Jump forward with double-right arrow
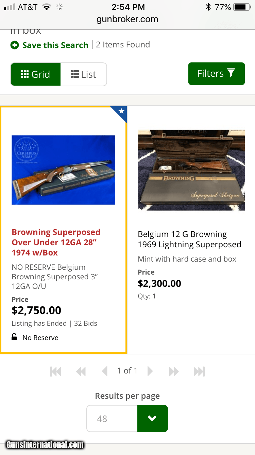Image resolution: width=255 pixels, height=455 pixels. pyautogui.click(x=174, y=371)
